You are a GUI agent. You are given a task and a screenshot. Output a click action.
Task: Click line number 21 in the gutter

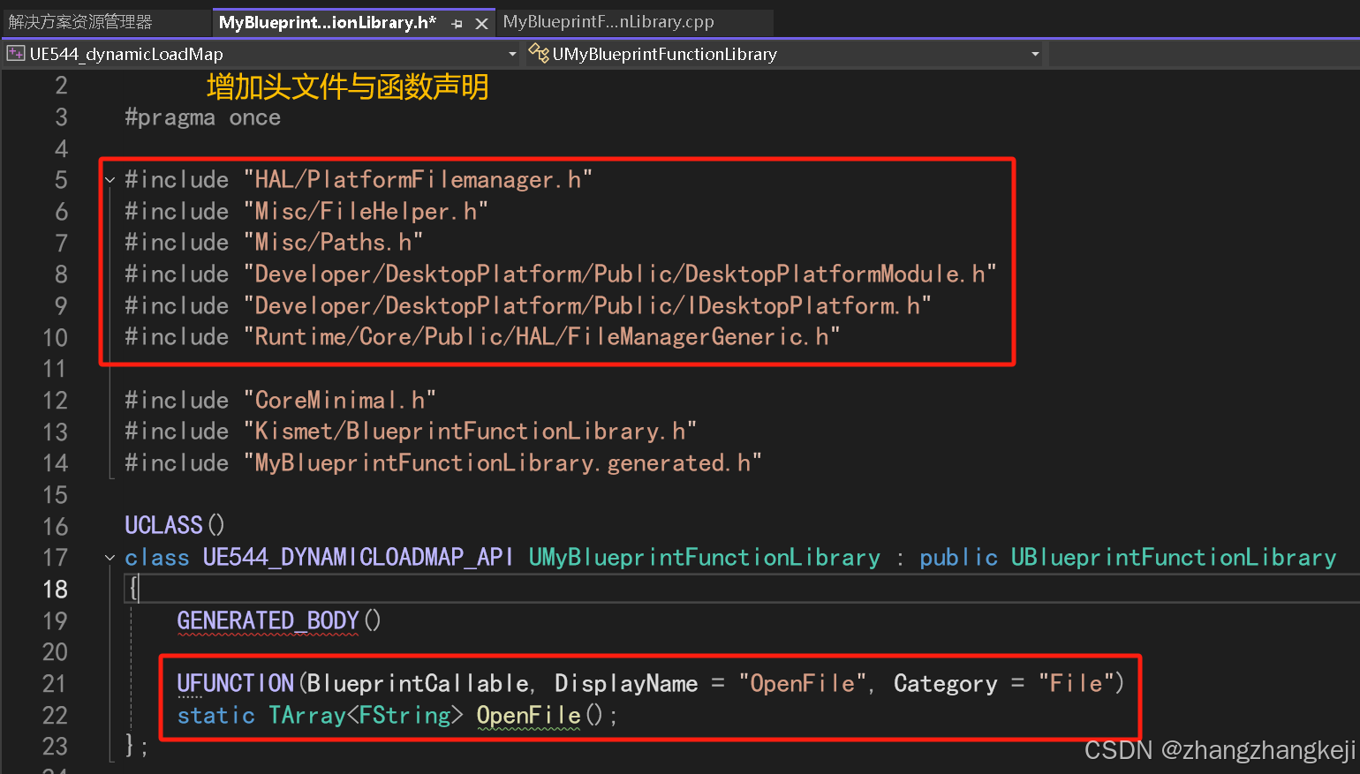pos(55,684)
